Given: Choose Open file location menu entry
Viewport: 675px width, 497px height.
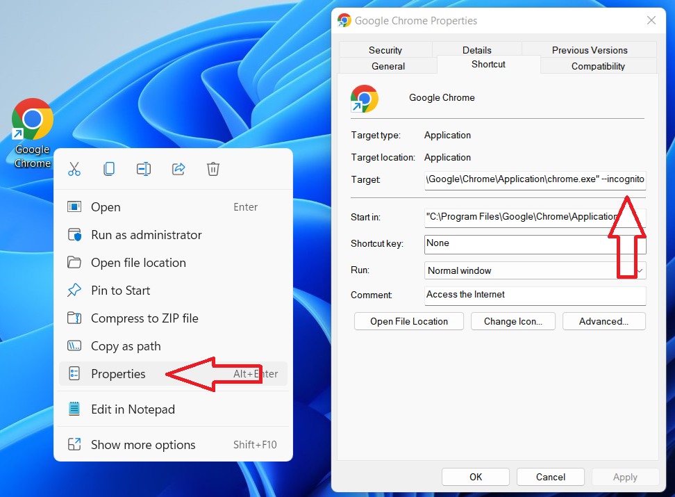Looking at the screenshot, I should (173, 263).
